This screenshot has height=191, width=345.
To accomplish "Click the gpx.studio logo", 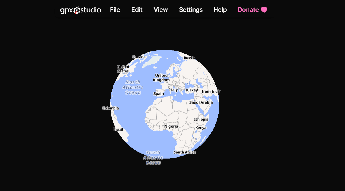I will [x=81, y=10].
